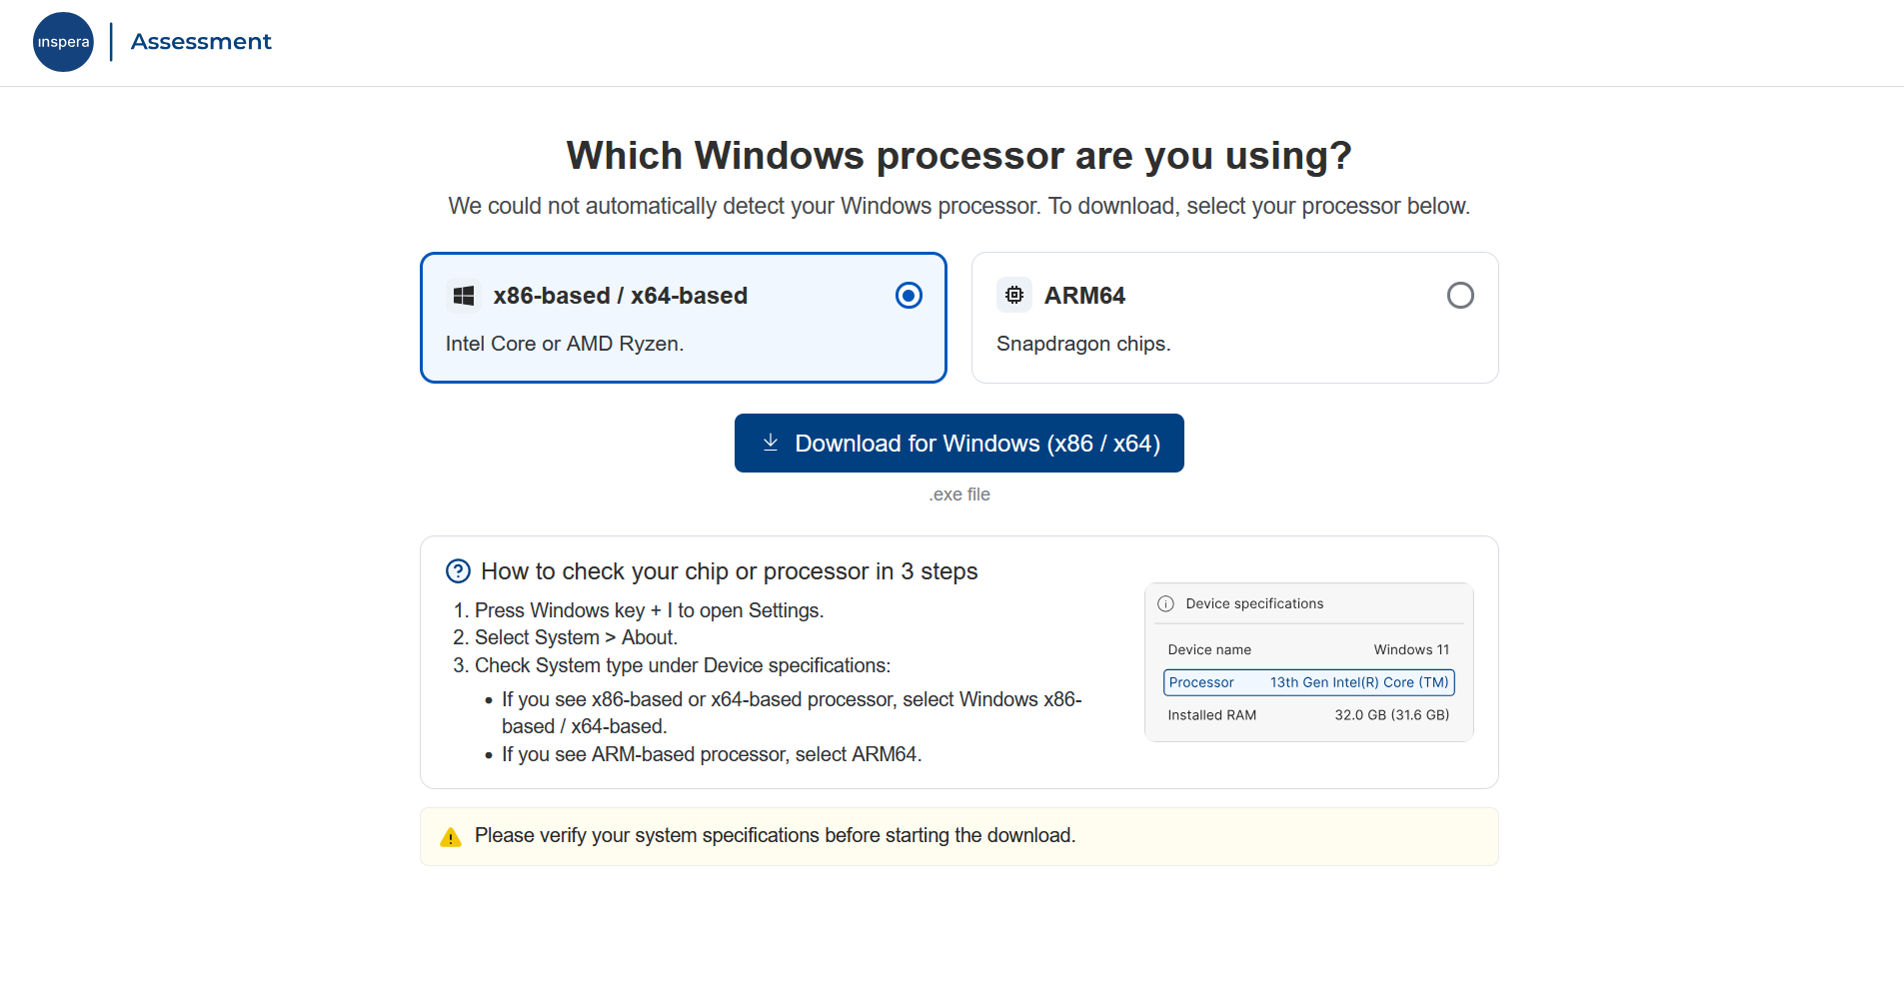
Task: Click the ".exe file" caption
Action: (959, 494)
